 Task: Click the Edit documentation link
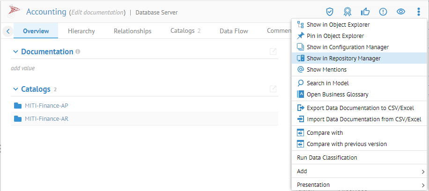[x=97, y=12]
